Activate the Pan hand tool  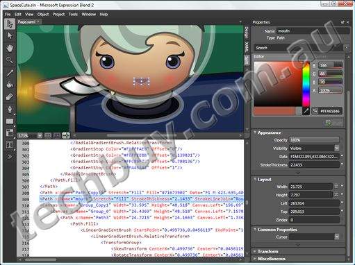coord(10,48)
